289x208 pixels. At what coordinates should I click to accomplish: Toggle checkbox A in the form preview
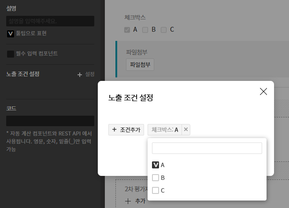tap(127, 30)
